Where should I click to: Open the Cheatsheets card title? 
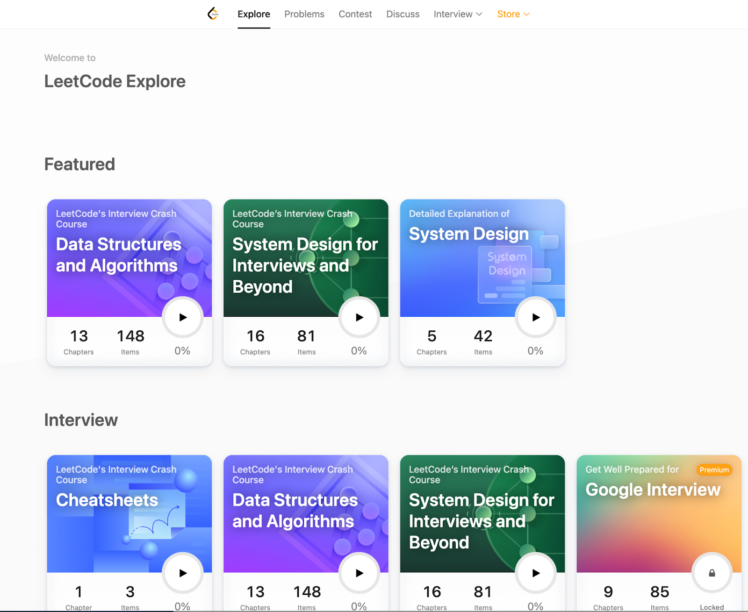coord(107,500)
